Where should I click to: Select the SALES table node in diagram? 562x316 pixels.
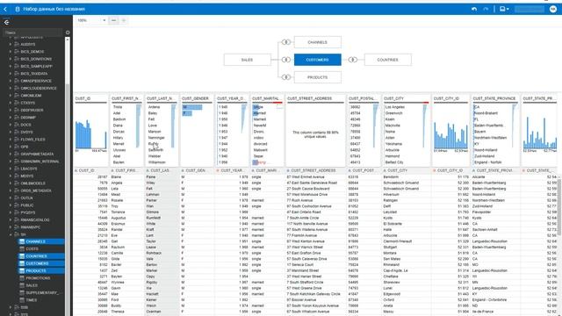click(x=248, y=60)
